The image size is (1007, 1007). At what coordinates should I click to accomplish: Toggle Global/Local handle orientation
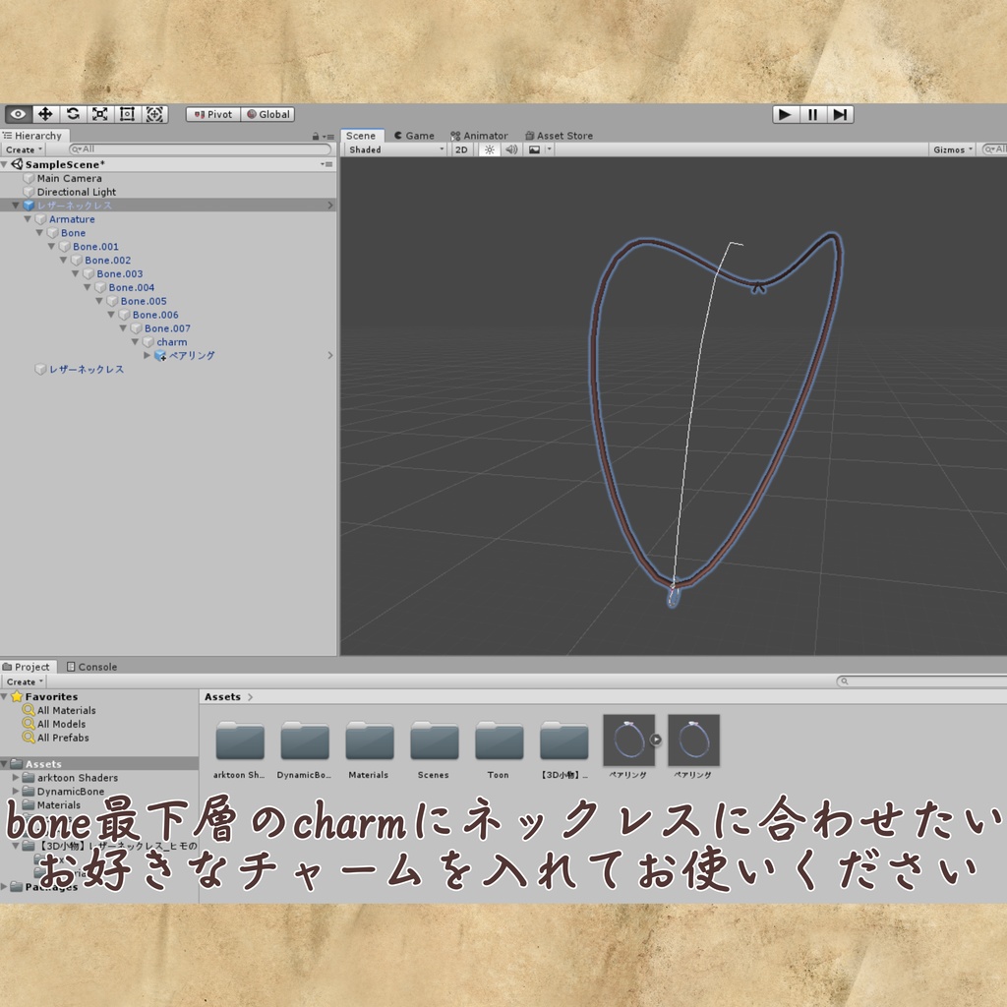coord(267,114)
